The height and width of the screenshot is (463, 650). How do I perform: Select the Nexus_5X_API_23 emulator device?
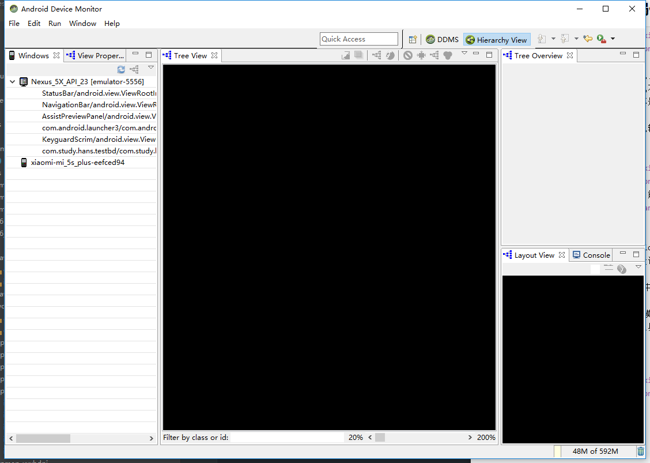pyautogui.click(x=88, y=82)
